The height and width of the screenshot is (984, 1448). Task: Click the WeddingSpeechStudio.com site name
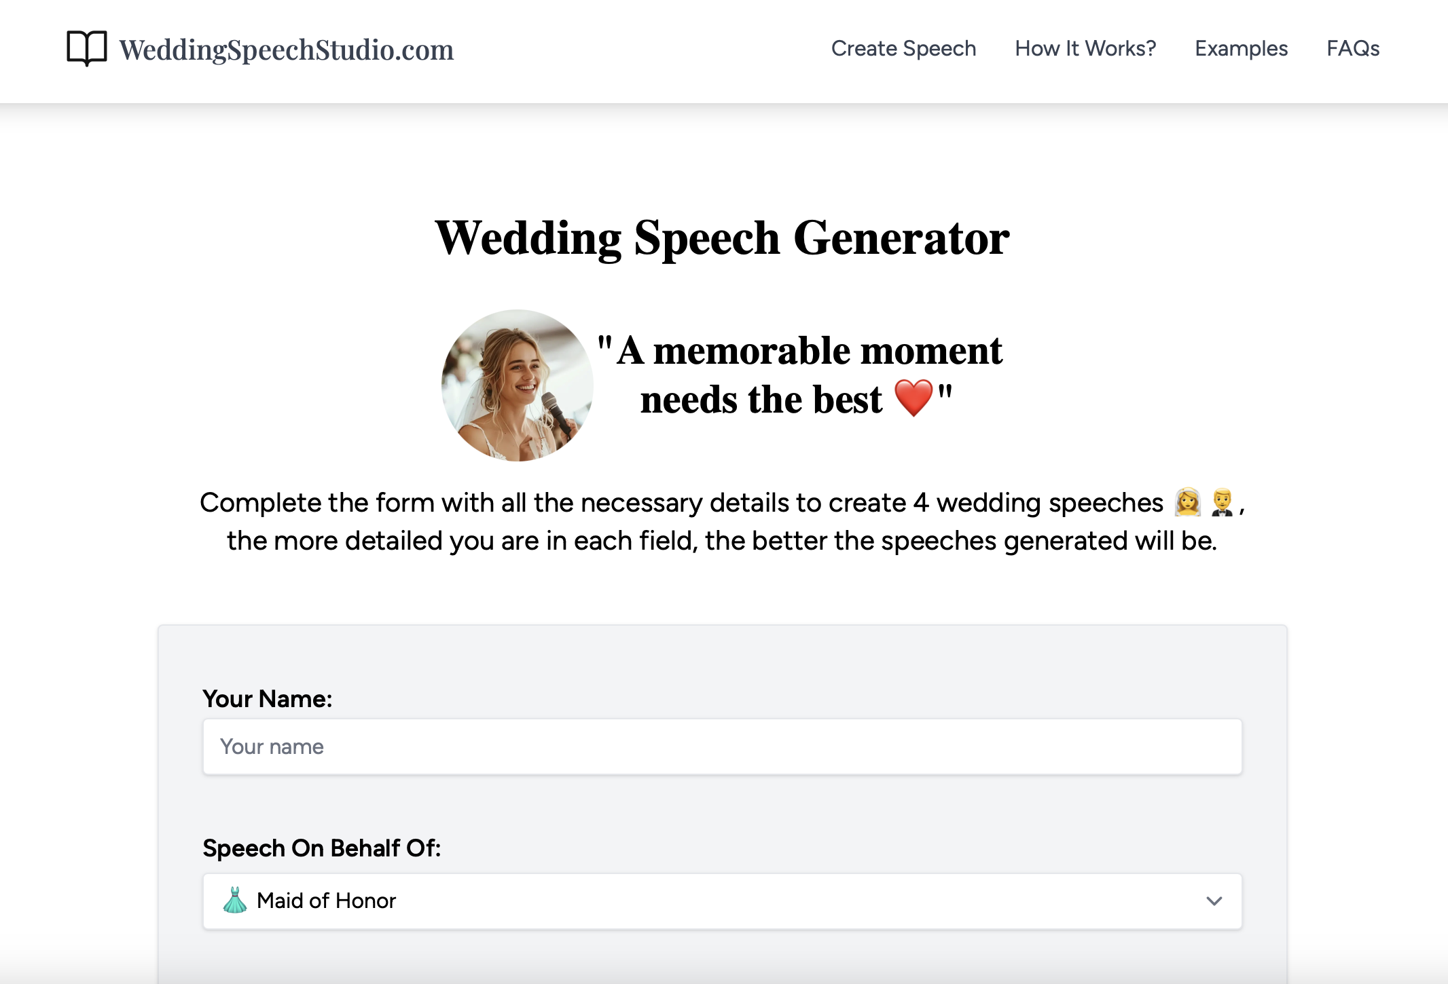(x=286, y=50)
